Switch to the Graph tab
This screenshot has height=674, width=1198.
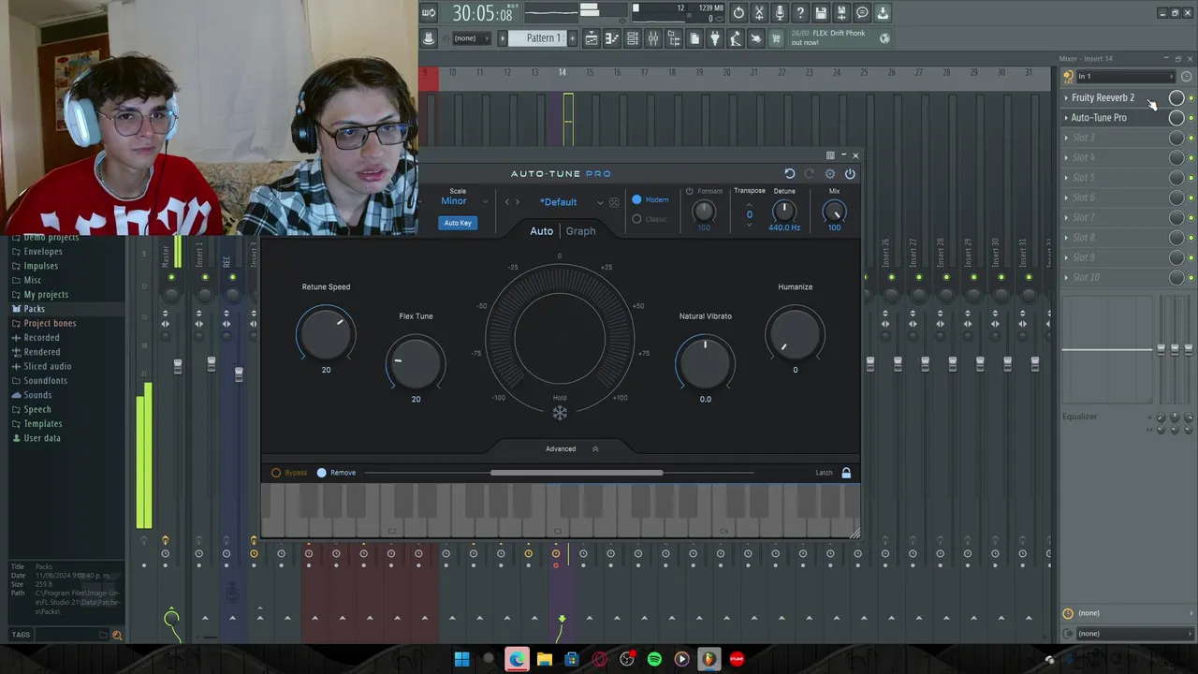tap(580, 231)
